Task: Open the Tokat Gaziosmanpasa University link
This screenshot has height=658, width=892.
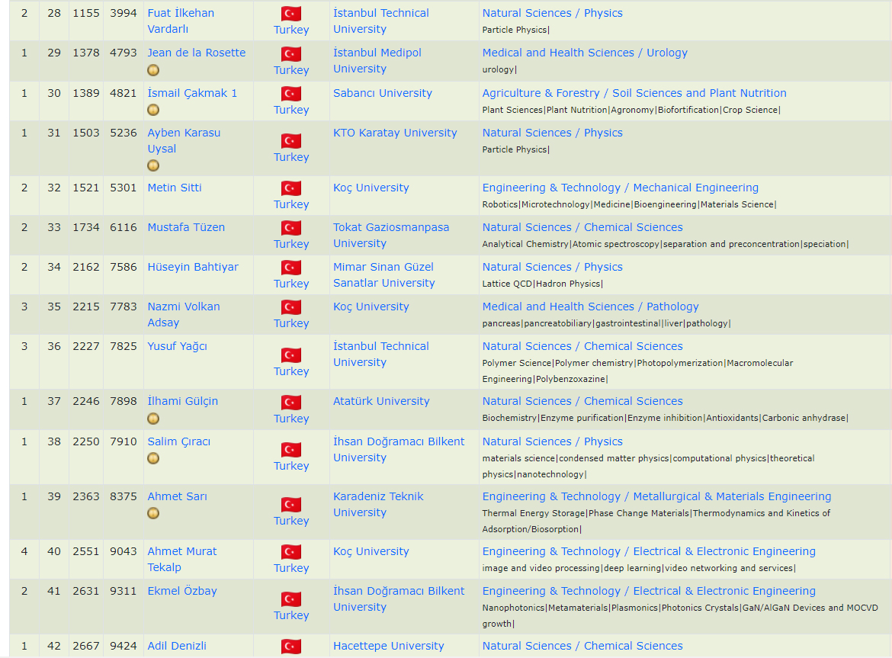Action: [x=391, y=236]
